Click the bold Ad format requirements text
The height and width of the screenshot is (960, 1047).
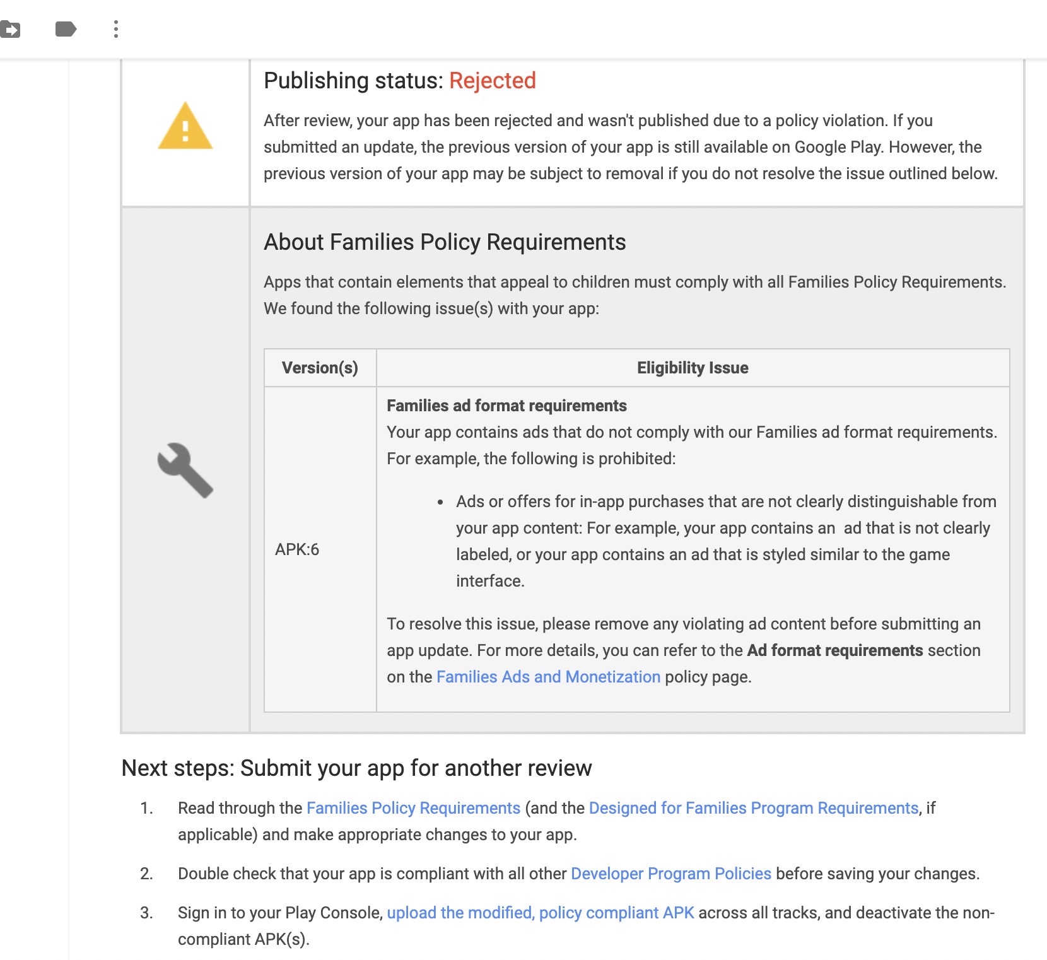pos(835,650)
